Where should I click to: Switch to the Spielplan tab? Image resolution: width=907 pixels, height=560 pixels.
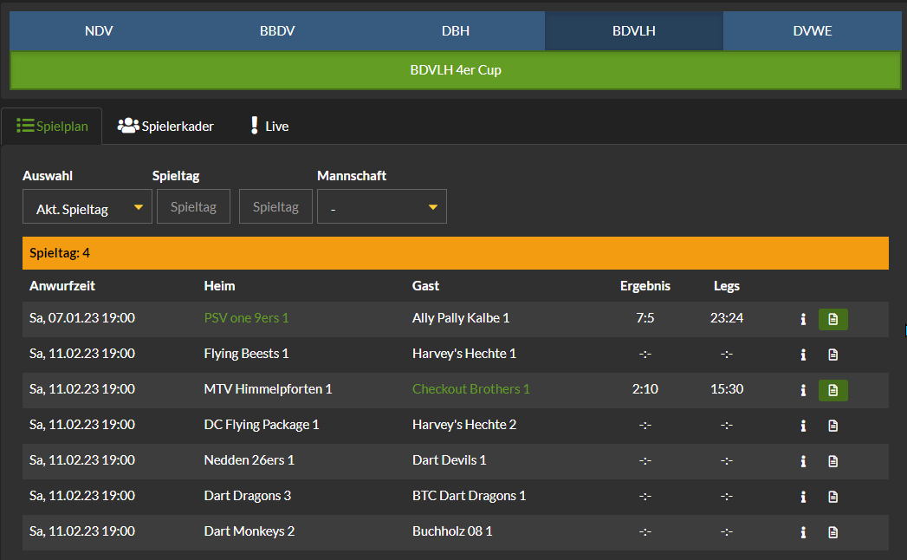52,127
